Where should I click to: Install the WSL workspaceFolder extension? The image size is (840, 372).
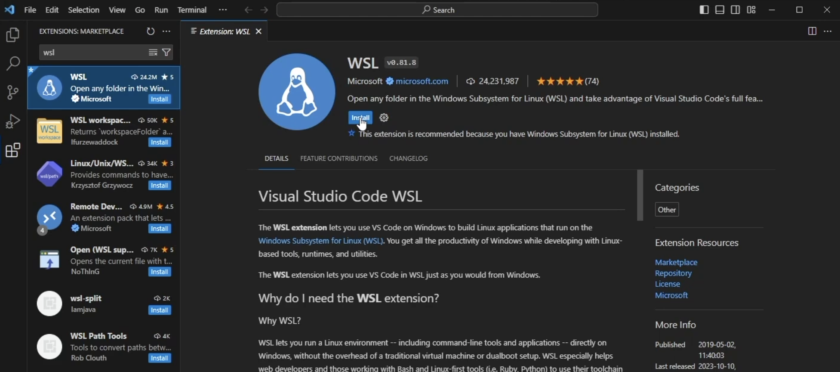pos(160,143)
